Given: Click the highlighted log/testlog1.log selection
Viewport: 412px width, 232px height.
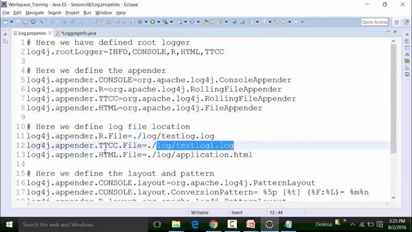Looking at the screenshot, I should pos(195,146).
